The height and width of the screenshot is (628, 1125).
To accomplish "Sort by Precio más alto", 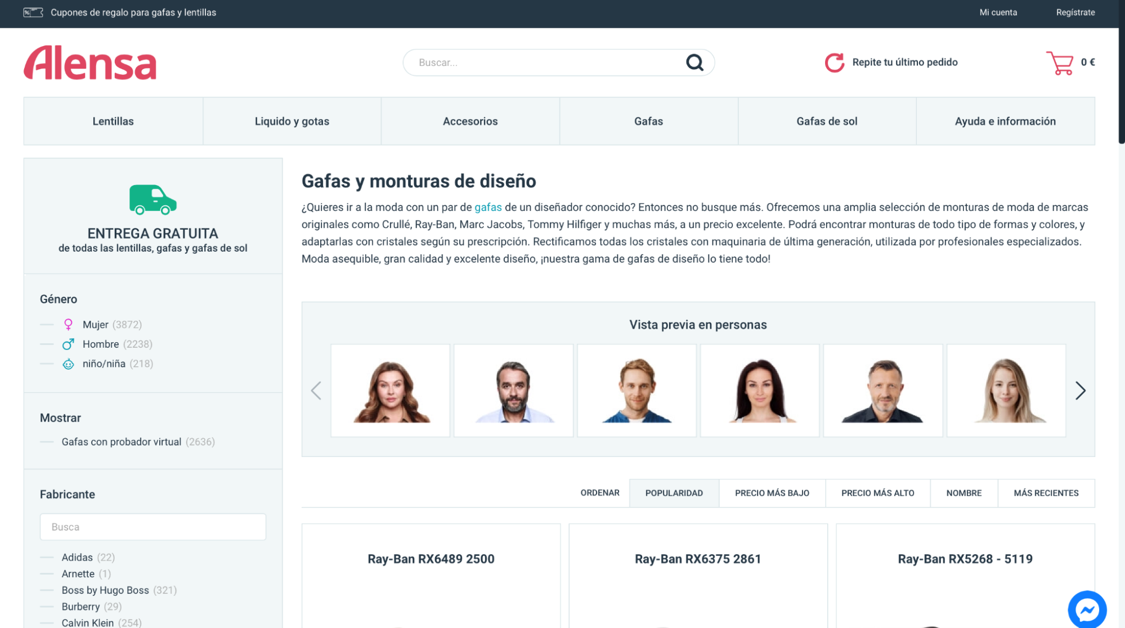I will coord(877,493).
